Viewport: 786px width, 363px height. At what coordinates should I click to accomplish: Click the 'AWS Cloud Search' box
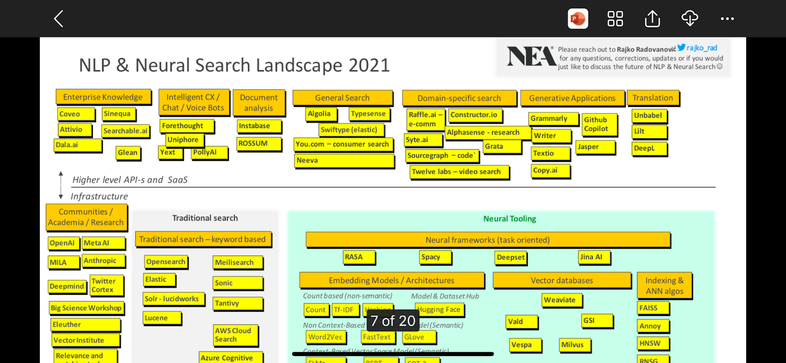click(236, 335)
